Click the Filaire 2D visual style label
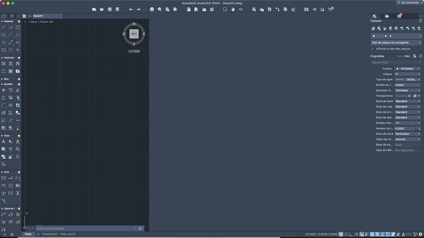 coord(46,22)
